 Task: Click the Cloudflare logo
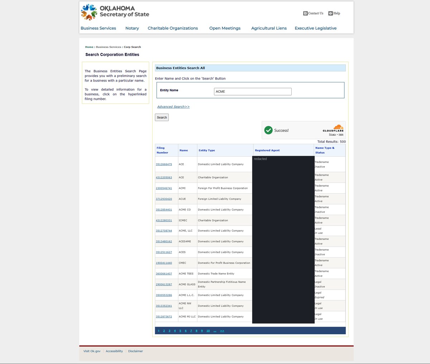point(333,128)
